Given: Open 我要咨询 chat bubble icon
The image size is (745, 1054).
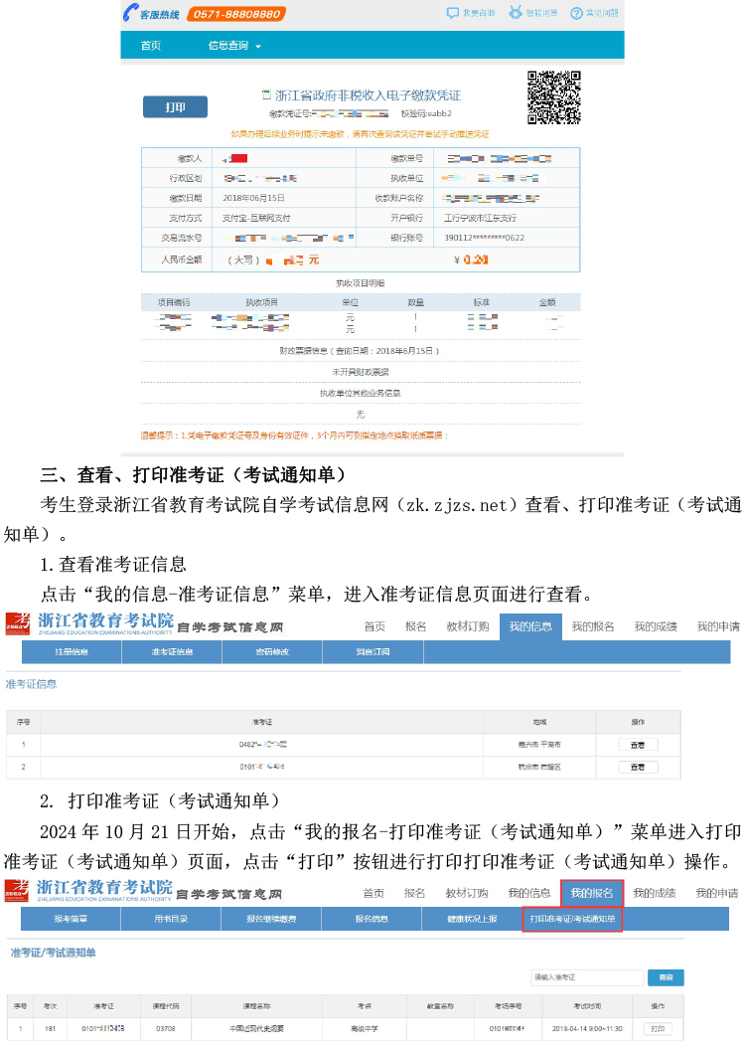Looking at the screenshot, I should (x=453, y=13).
